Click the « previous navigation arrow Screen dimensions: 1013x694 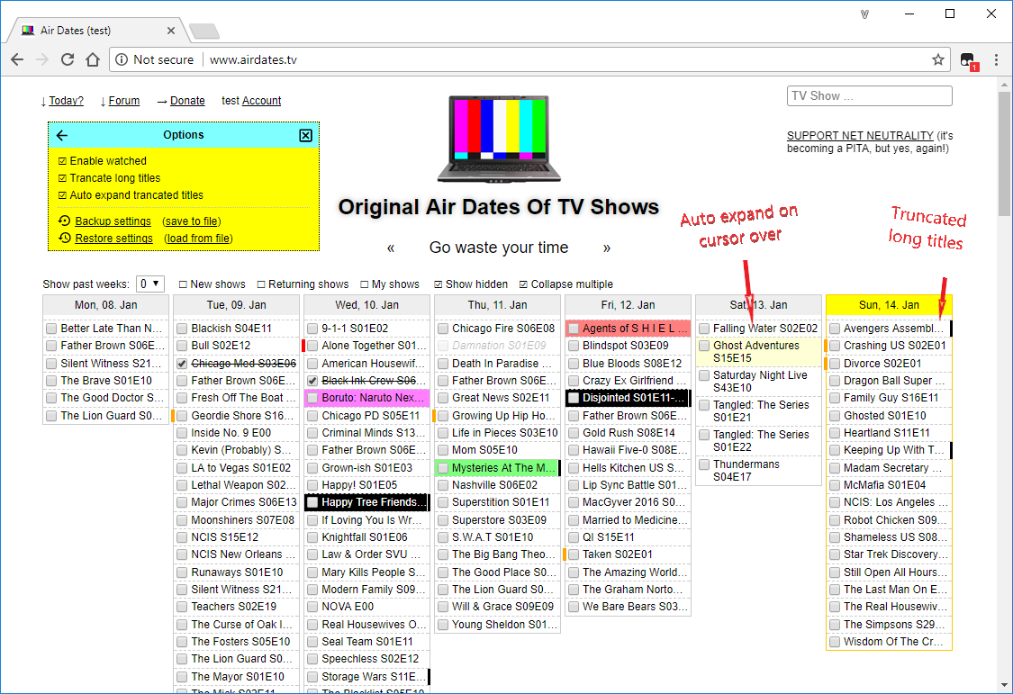[x=391, y=248]
